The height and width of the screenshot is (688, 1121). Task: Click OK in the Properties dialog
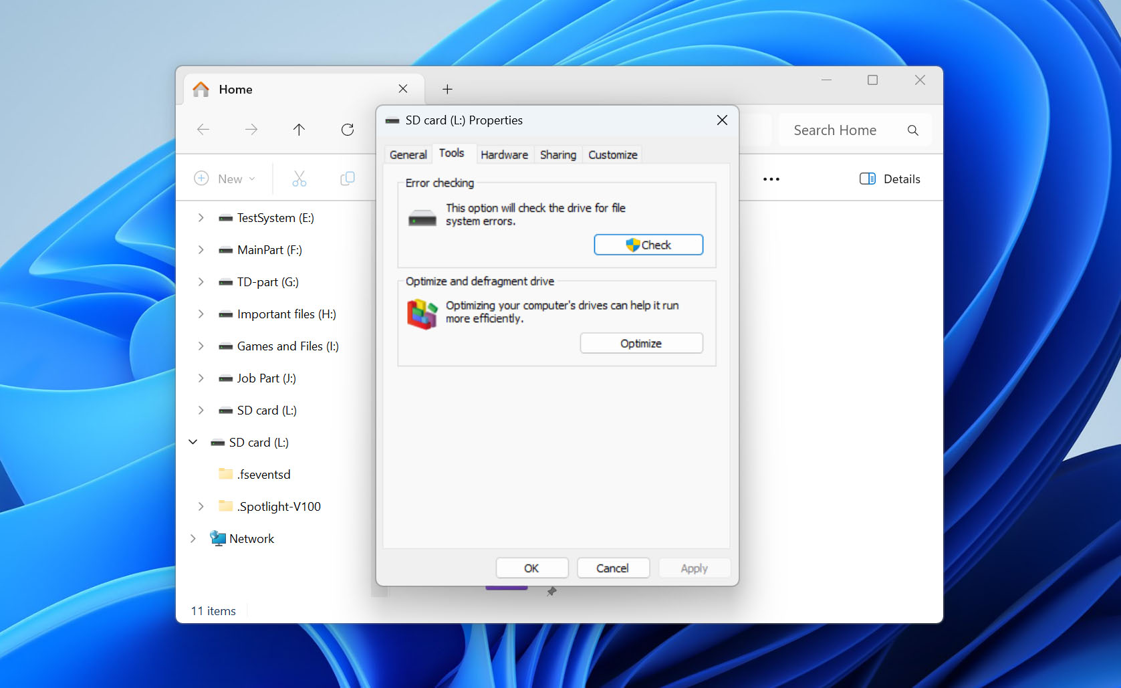pyautogui.click(x=531, y=568)
